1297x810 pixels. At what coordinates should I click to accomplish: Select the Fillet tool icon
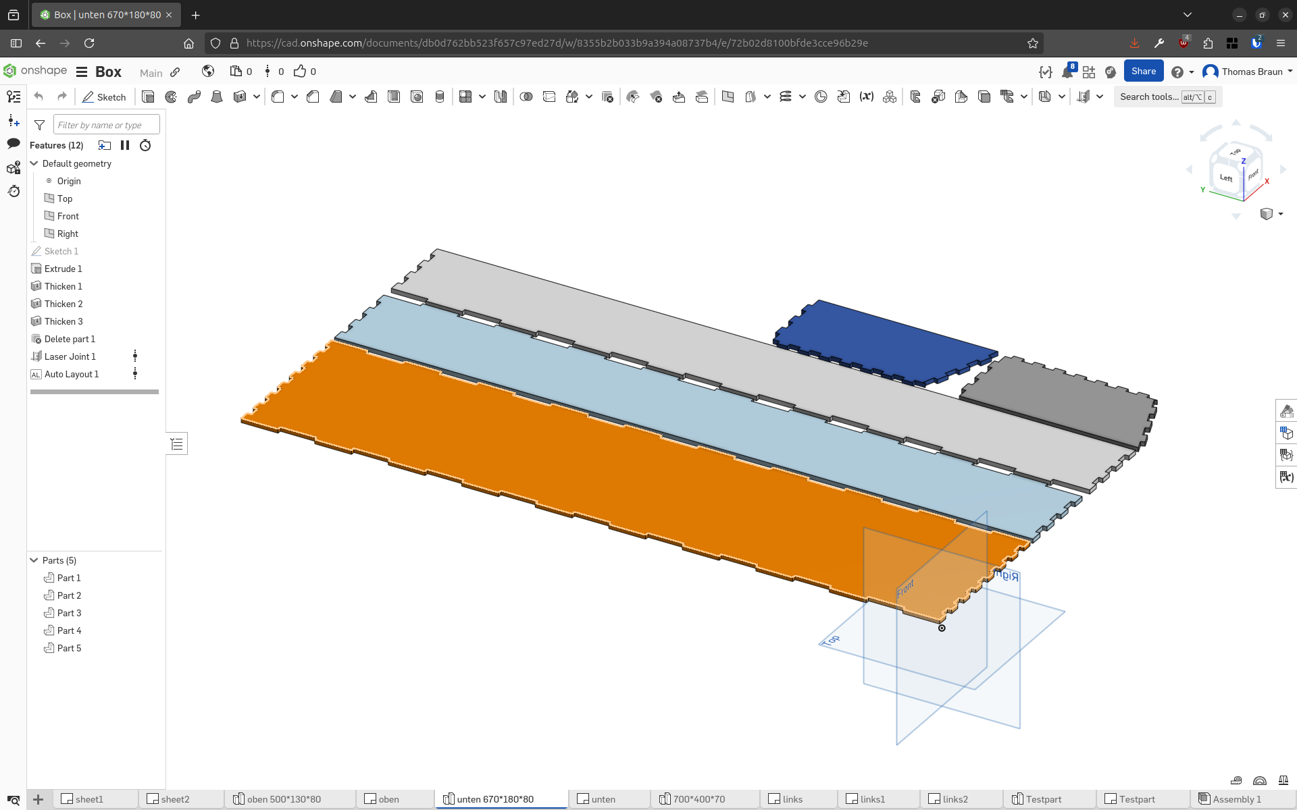coord(278,96)
